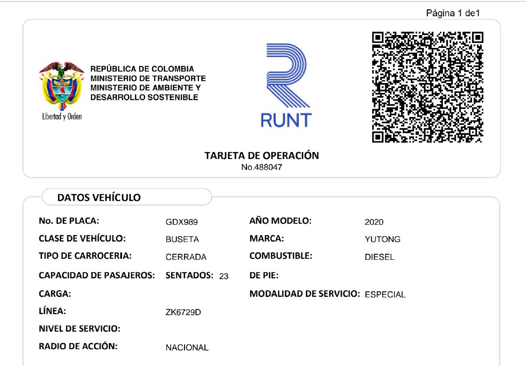
Task: Click the Colombian coat of arms emblem
Action: 61,86
